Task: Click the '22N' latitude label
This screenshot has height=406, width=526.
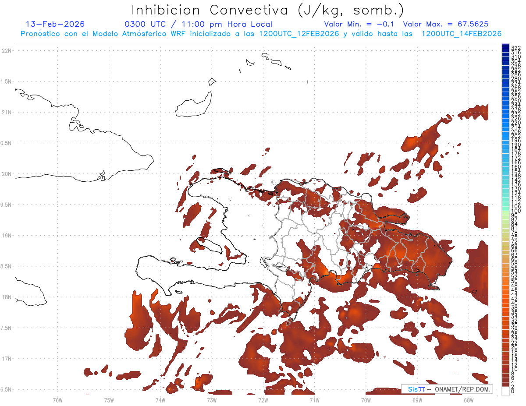Action: click(x=7, y=51)
